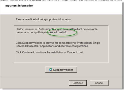
Task: Click empty space inside the information box
Action: pyautogui.click(x=61, y=58)
